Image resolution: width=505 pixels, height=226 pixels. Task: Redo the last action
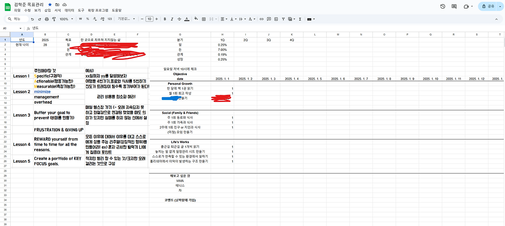tap(39, 19)
